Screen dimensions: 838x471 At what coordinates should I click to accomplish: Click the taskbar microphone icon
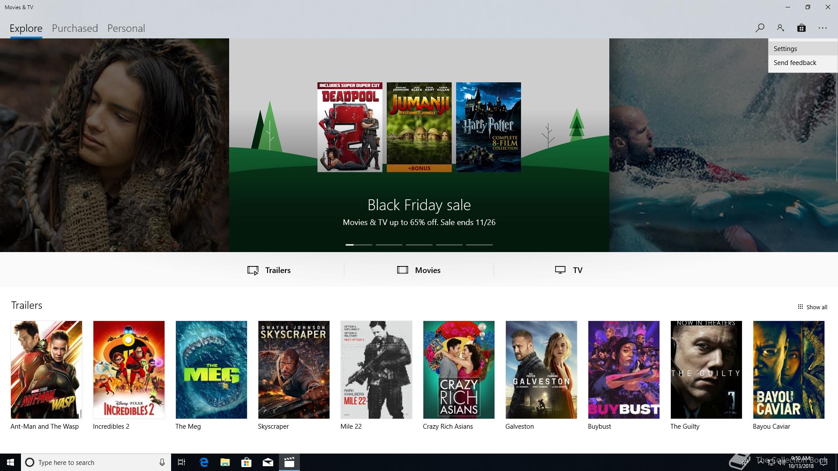pyautogui.click(x=162, y=462)
